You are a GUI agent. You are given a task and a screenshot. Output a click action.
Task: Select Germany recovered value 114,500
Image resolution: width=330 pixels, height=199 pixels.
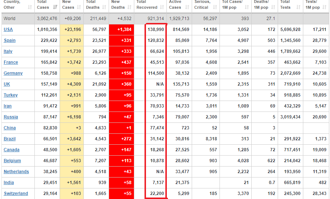tap(156, 73)
